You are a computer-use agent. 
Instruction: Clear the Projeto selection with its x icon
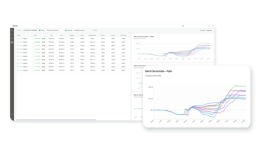click(x=60, y=30)
